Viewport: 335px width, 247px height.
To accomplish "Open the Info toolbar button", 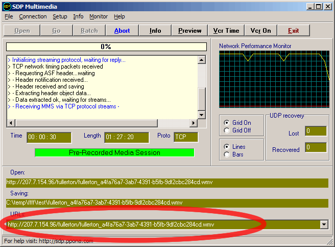I will point(155,31).
